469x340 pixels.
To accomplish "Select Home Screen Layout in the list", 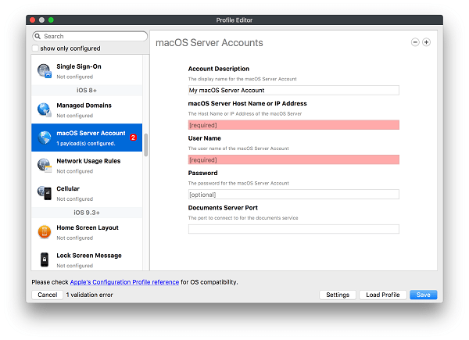I will (87, 232).
